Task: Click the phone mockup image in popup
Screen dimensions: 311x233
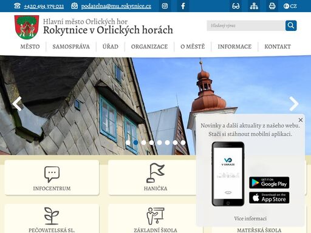Action: pyautogui.click(x=228, y=174)
